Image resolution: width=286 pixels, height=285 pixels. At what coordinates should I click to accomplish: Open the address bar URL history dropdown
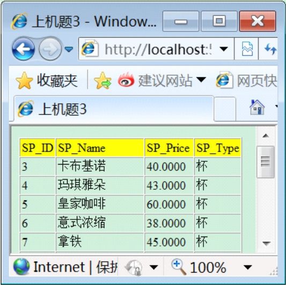pyautogui.click(x=224, y=49)
